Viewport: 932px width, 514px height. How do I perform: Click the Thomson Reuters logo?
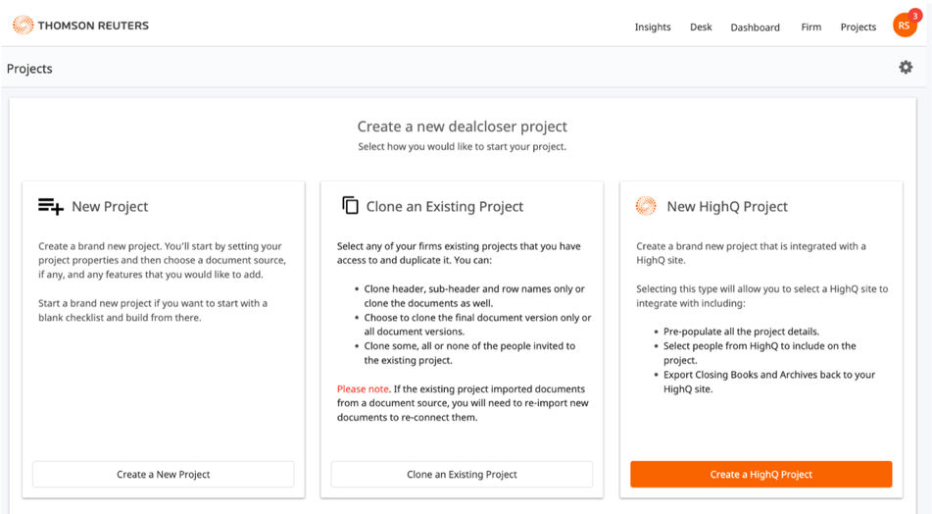tap(80, 26)
